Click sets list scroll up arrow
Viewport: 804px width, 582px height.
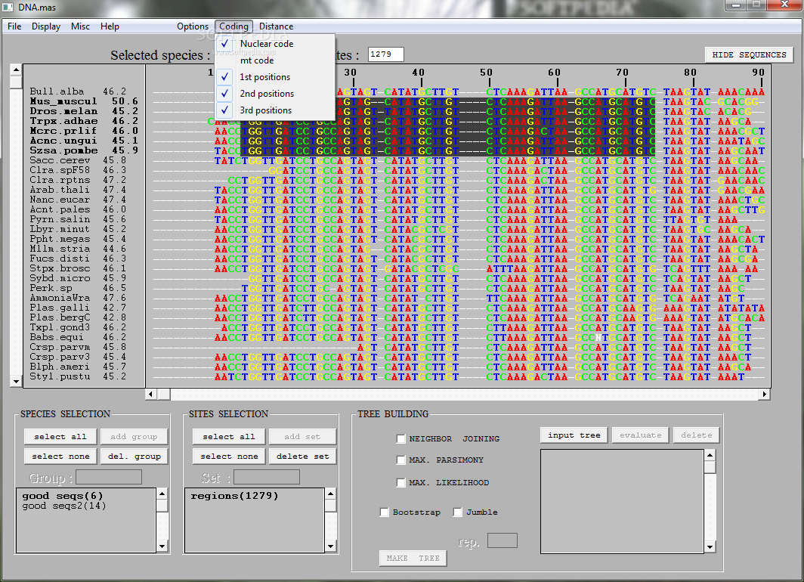coord(331,494)
